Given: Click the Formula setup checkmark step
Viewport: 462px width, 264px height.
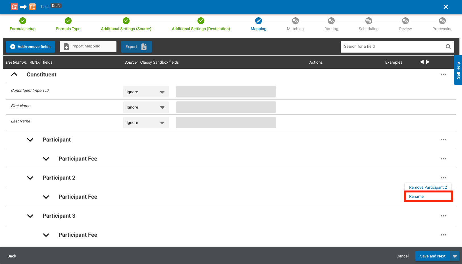Looking at the screenshot, I should (23, 21).
